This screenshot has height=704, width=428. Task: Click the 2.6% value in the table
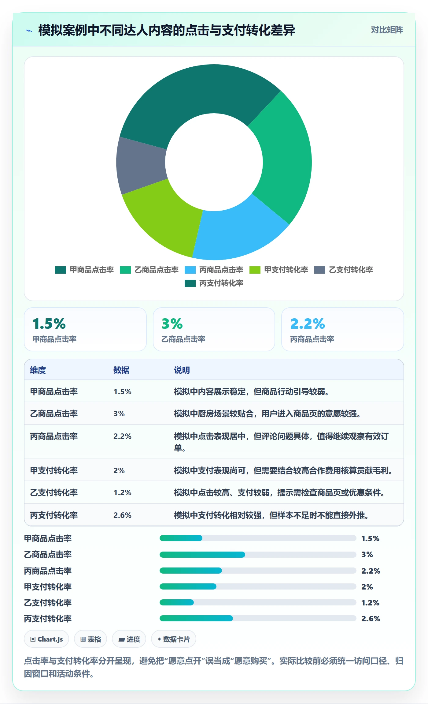click(x=122, y=515)
